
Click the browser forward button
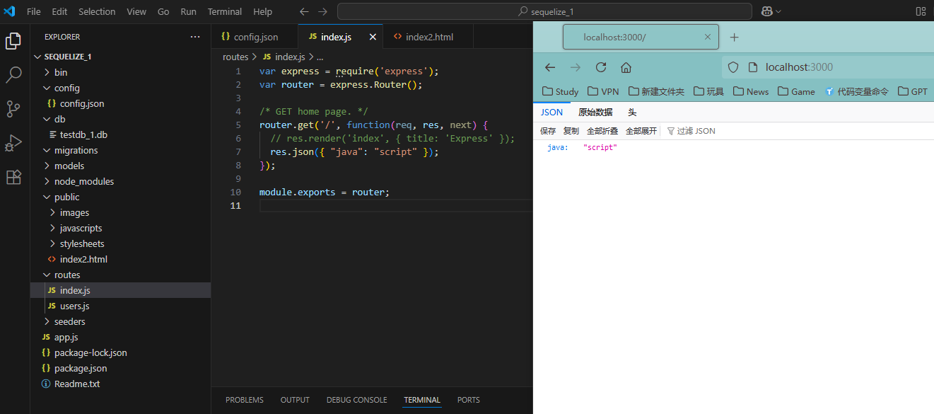tap(576, 67)
